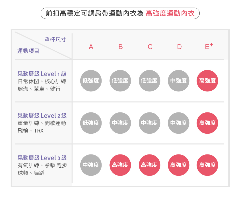Click the 運動項目 header label

point(28,51)
